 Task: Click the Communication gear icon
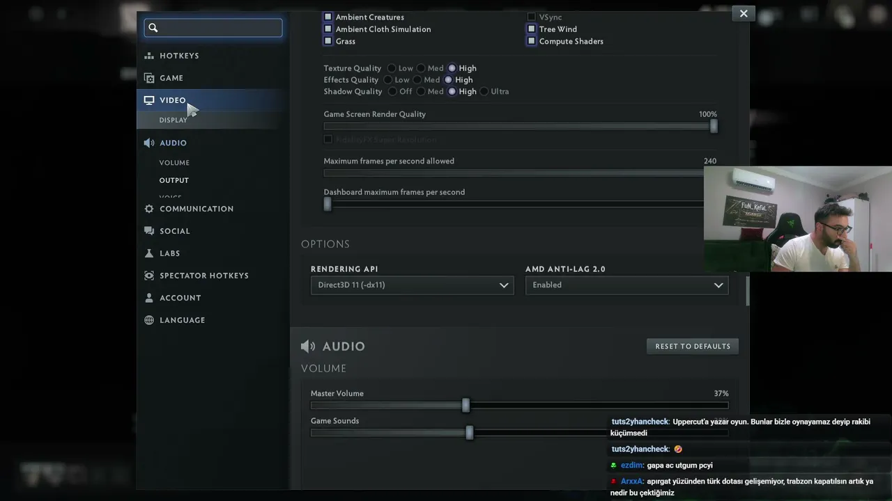pyautogui.click(x=149, y=209)
